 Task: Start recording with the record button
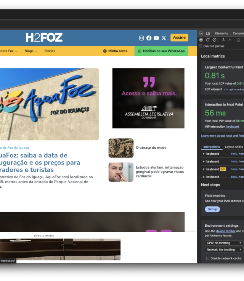(201, 40)
